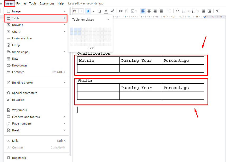Expand the numbered list options arrow
This screenshot has width=226, height=162.
point(198,11)
